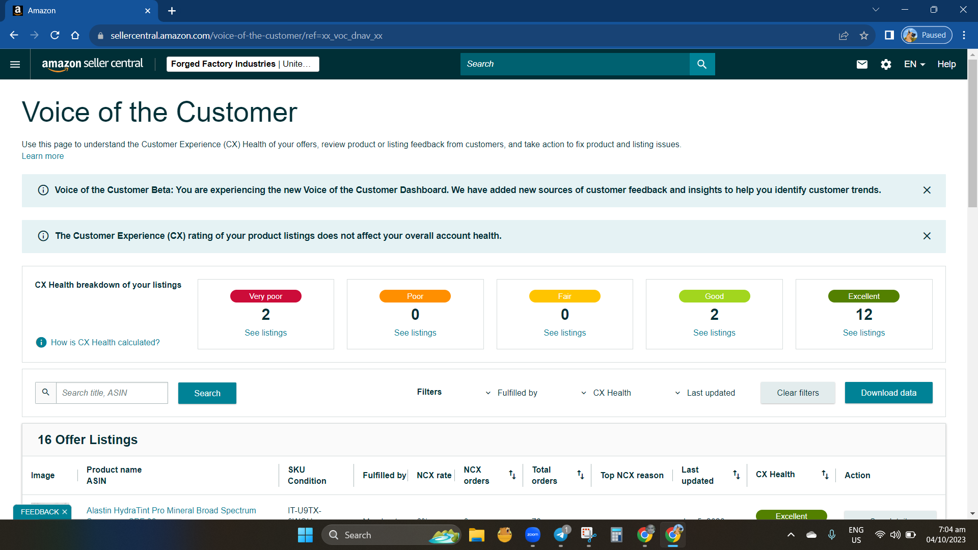Click the Search title, ASIN input field
Viewport: 978px width, 550px height.
(112, 393)
